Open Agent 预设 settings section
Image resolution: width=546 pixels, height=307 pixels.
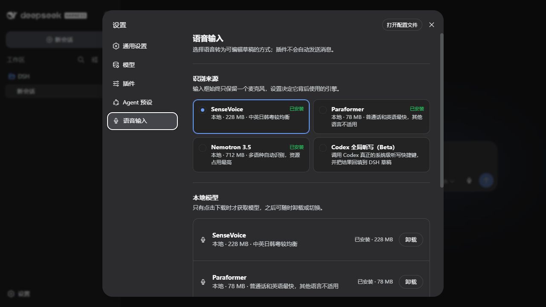coord(142,102)
